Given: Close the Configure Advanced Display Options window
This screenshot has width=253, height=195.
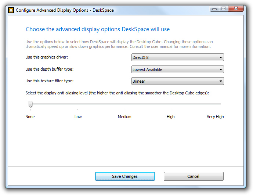Looking at the screenshot, I should [236, 8].
